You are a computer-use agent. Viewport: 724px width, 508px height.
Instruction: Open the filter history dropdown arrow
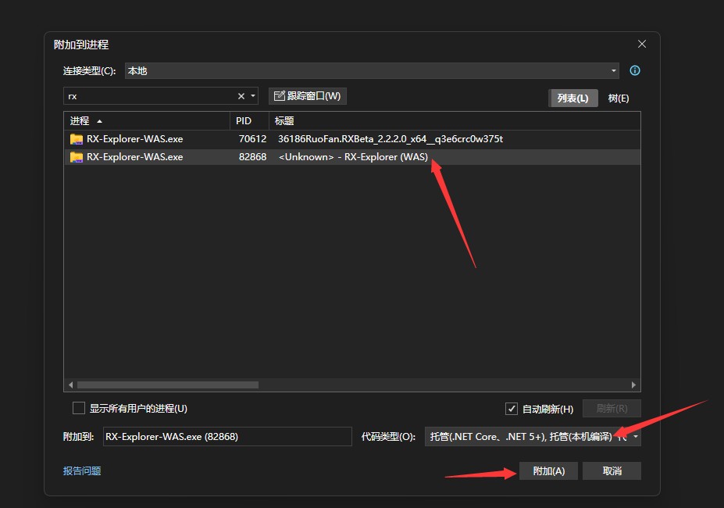253,96
